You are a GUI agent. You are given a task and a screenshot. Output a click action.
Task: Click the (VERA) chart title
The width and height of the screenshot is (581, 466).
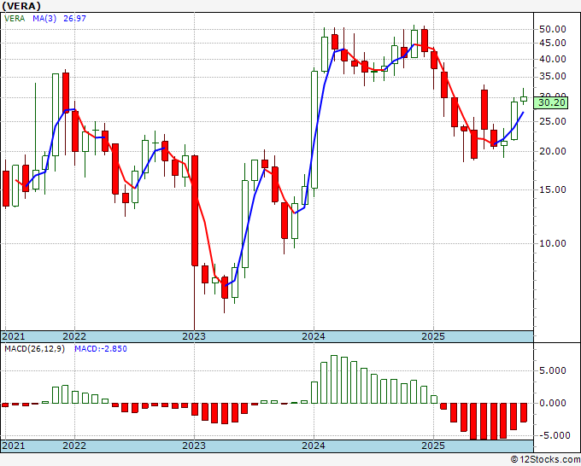[21, 6]
